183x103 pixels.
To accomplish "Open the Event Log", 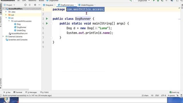I will 174,92.
